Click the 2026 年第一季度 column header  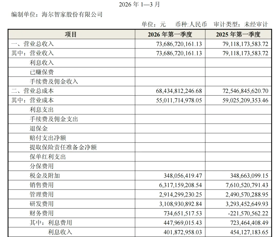point(170,34)
